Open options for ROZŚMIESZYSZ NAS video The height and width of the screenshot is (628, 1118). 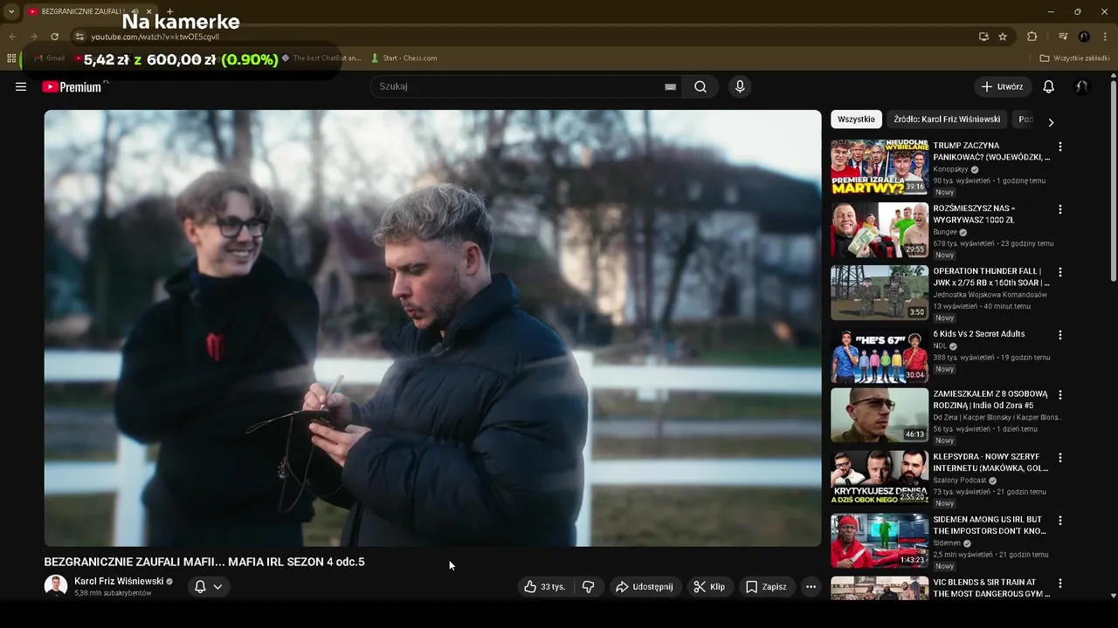(x=1060, y=209)
